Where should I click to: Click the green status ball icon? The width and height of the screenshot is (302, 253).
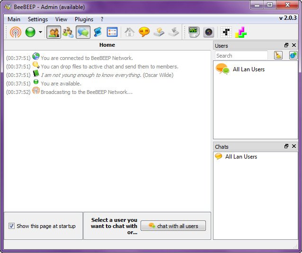click(30, 32)
